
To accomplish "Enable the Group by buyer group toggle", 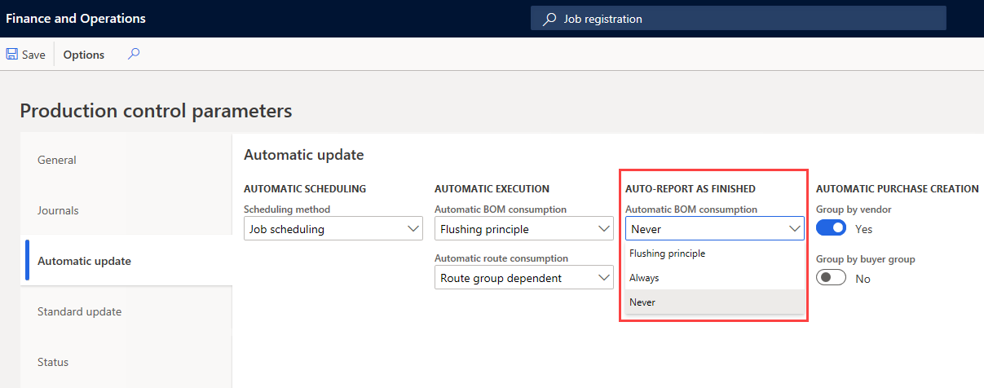I will [832, 278].
